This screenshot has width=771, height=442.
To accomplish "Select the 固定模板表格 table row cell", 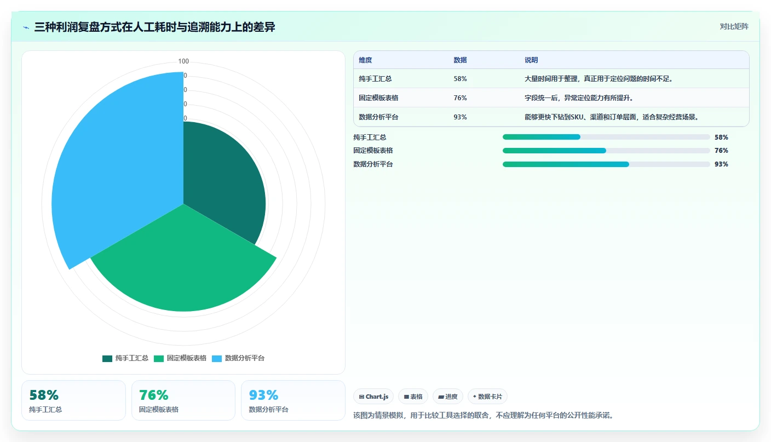I will pyautogui.click(x=378, y=98).
